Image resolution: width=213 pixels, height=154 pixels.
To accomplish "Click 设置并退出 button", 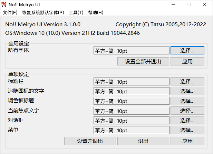I will pos(90,141).
